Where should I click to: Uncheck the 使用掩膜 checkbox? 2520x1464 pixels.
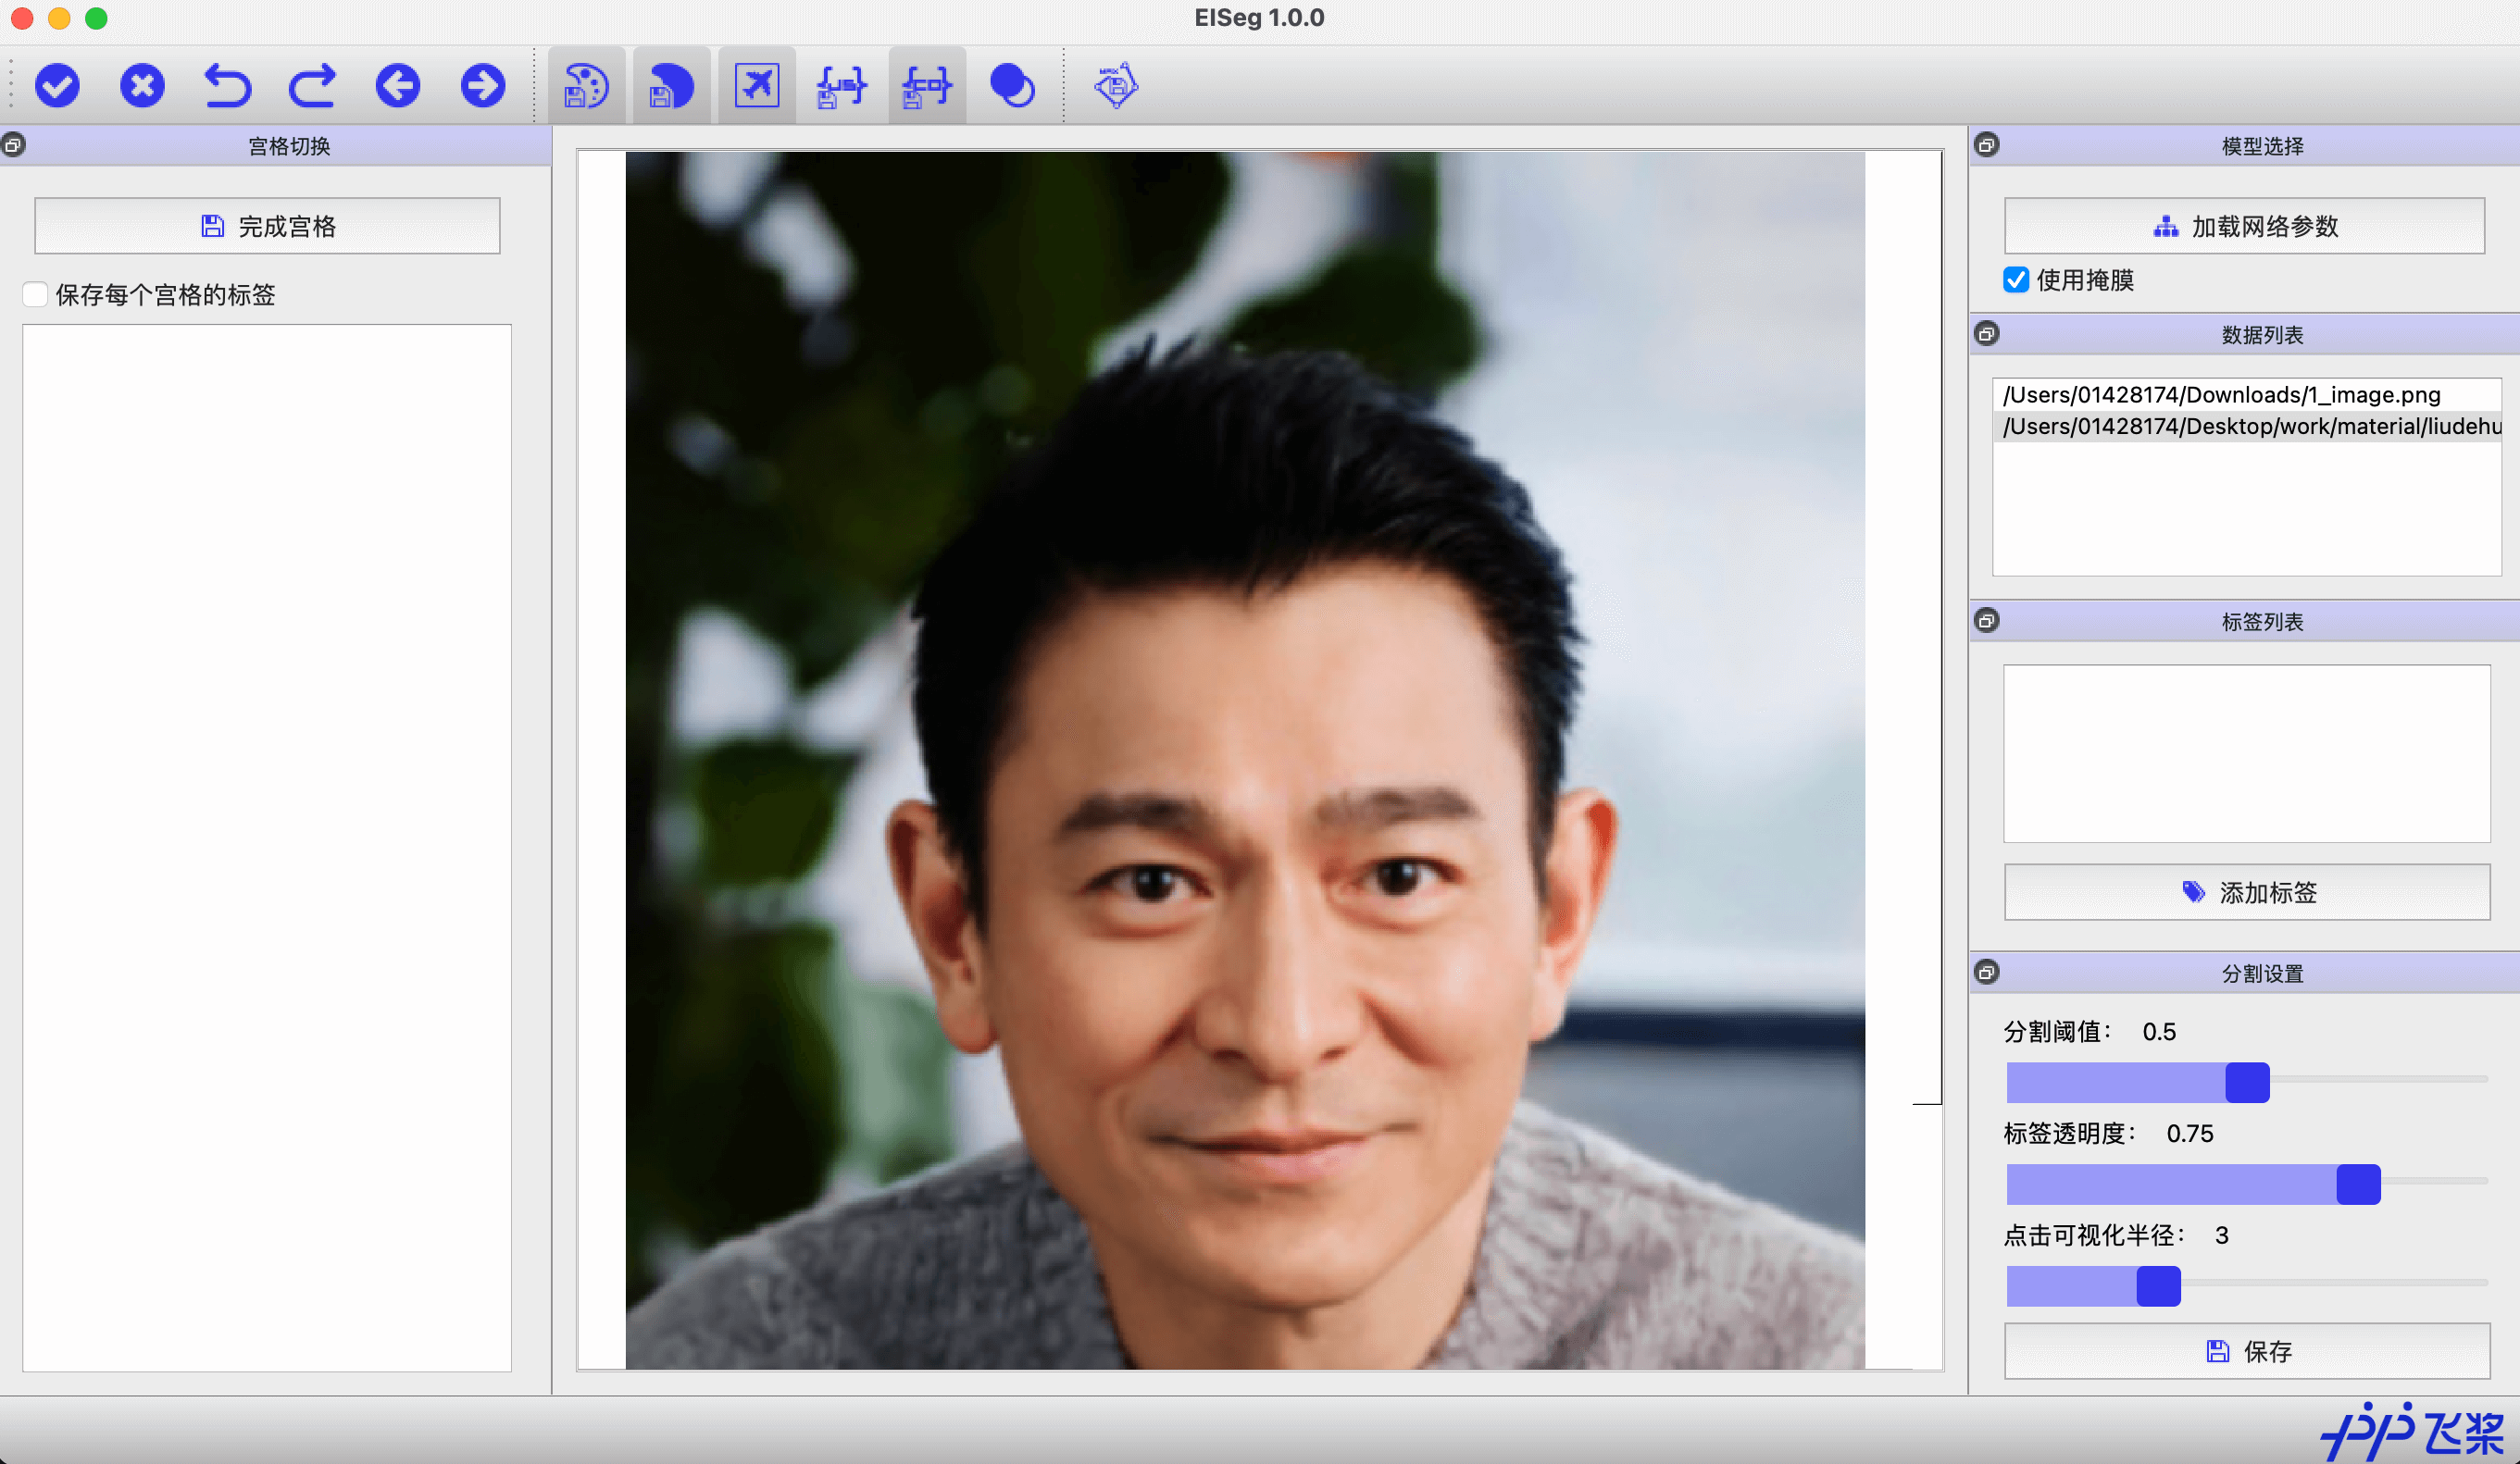[x=2016, y=279]
